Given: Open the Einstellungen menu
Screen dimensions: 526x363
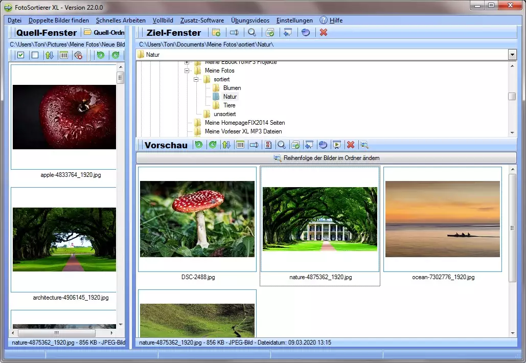Looking at the screenshot, I should [x=294, y=20].
